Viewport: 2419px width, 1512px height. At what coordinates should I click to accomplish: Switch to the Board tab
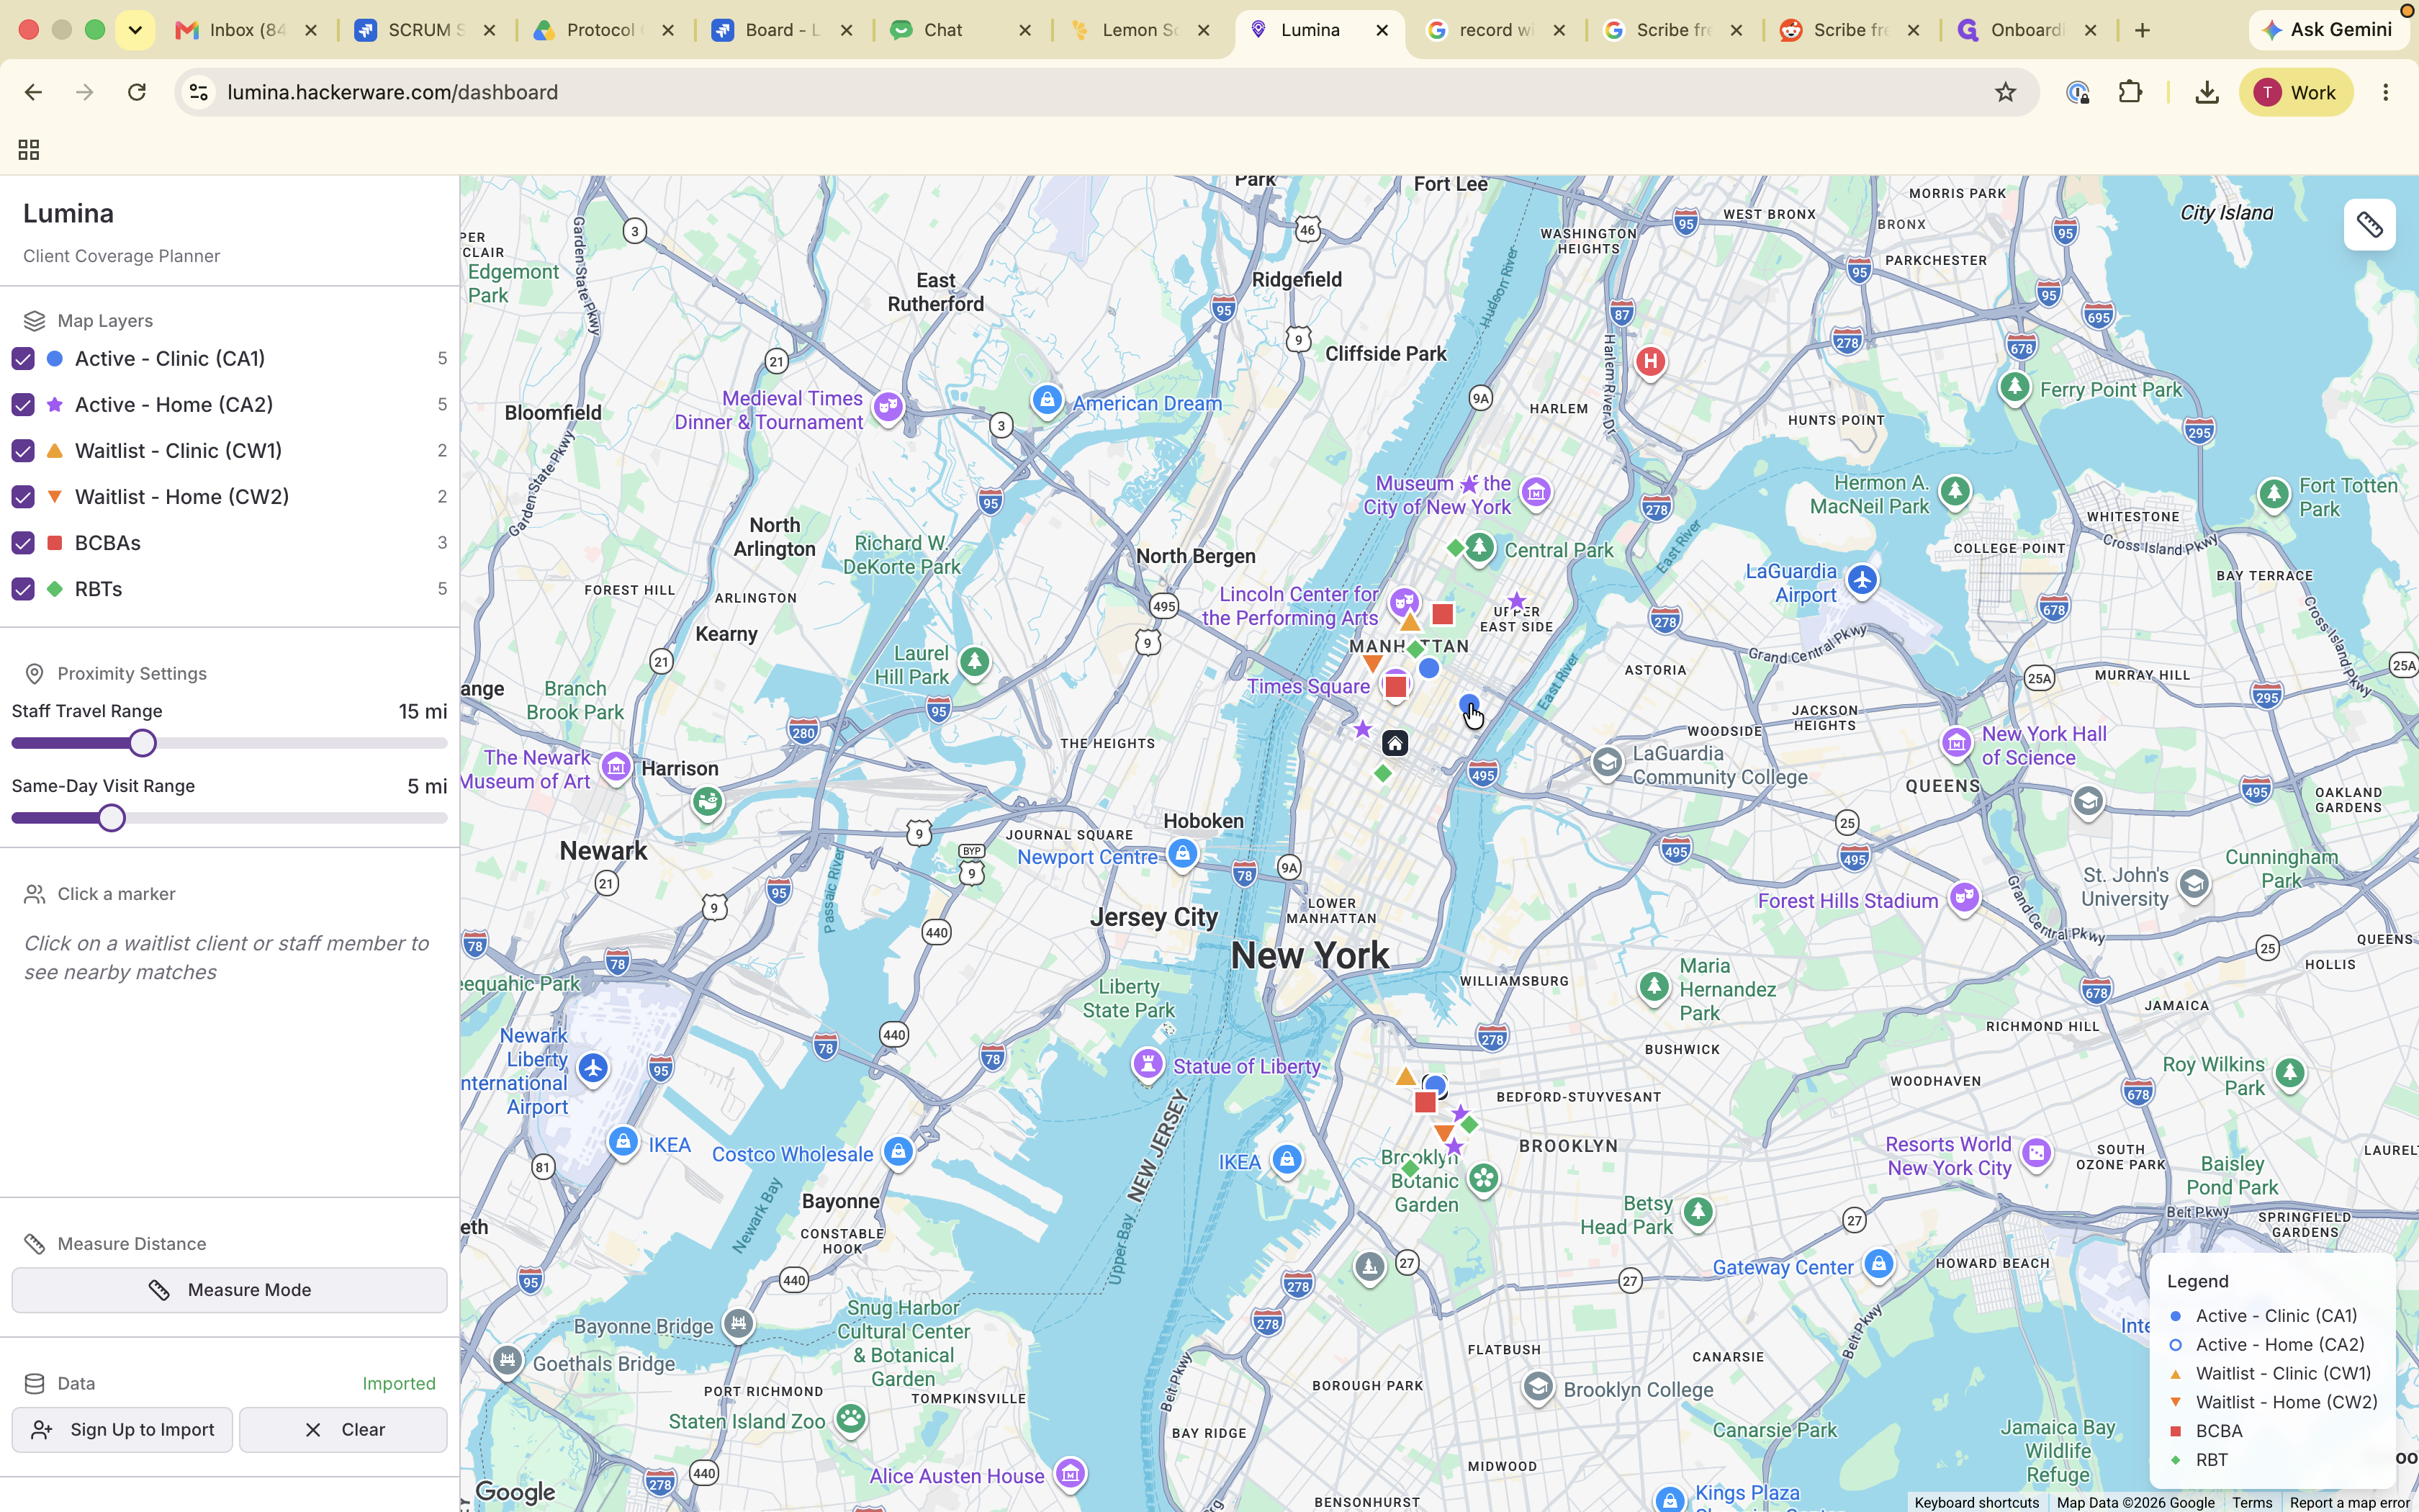[x=782, y=30]
